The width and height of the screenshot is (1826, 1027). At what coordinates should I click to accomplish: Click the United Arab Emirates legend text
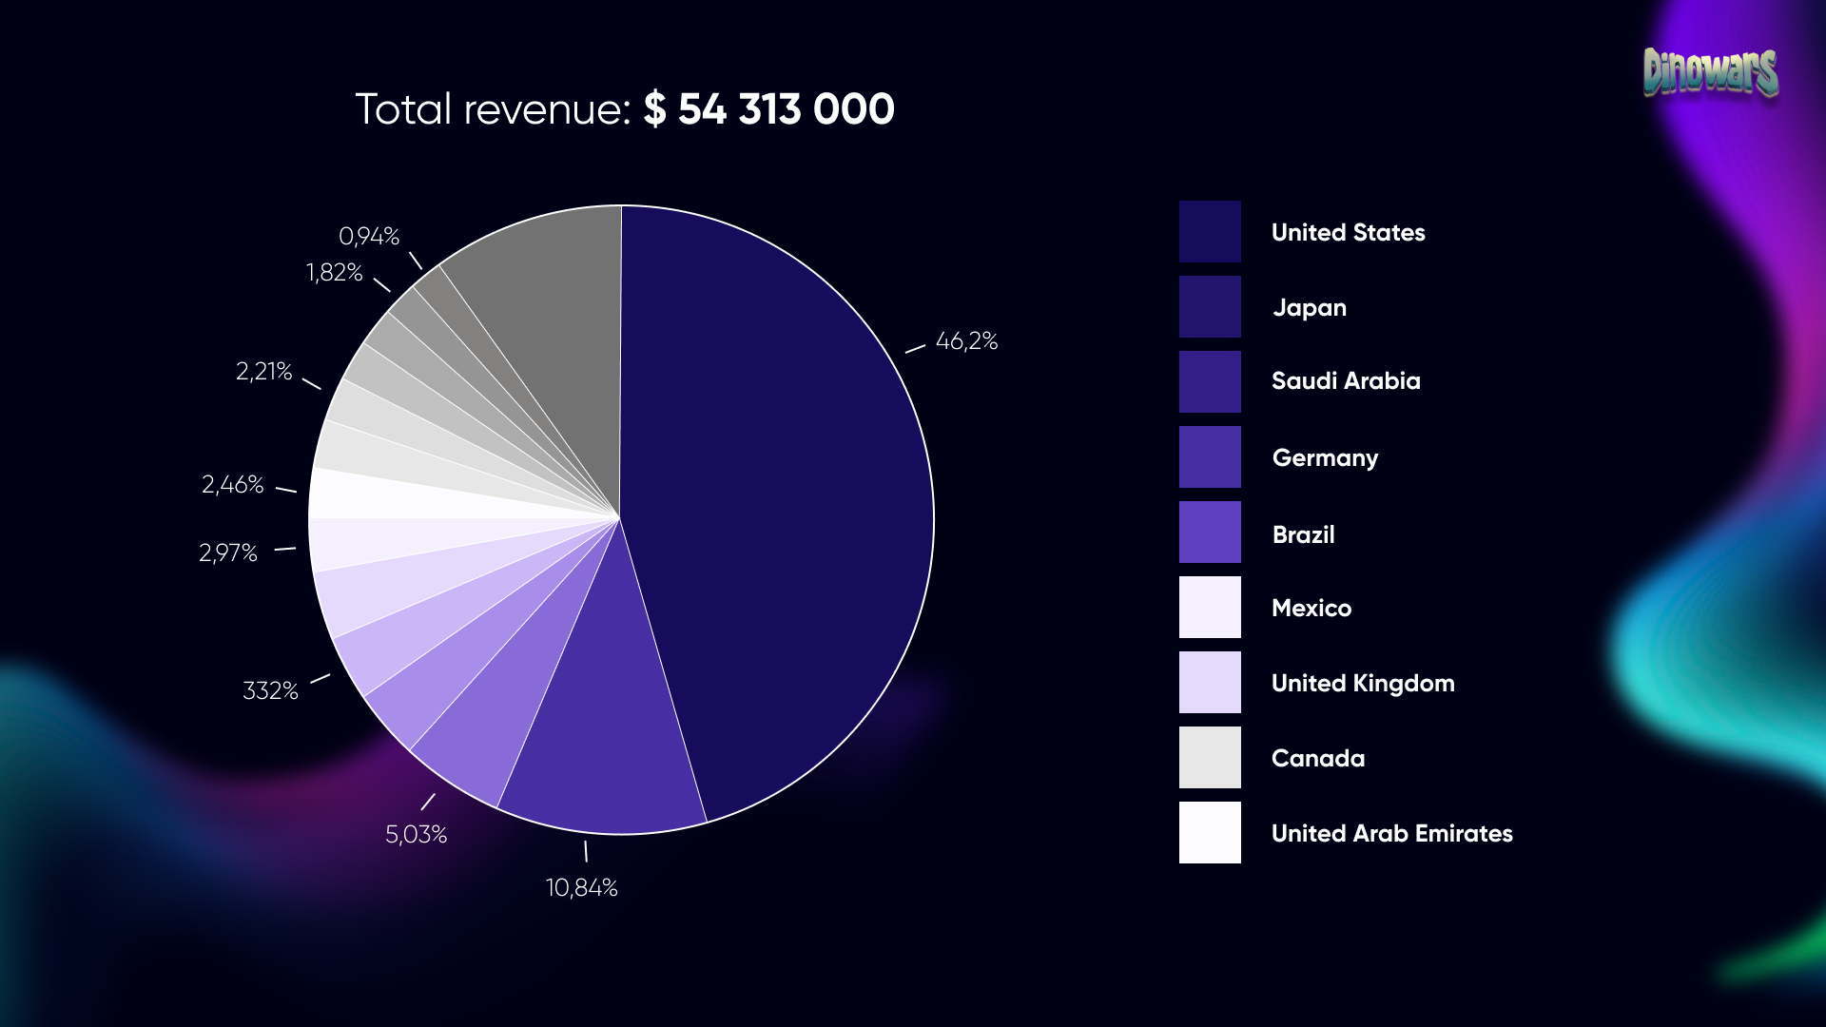point(1391,833)
